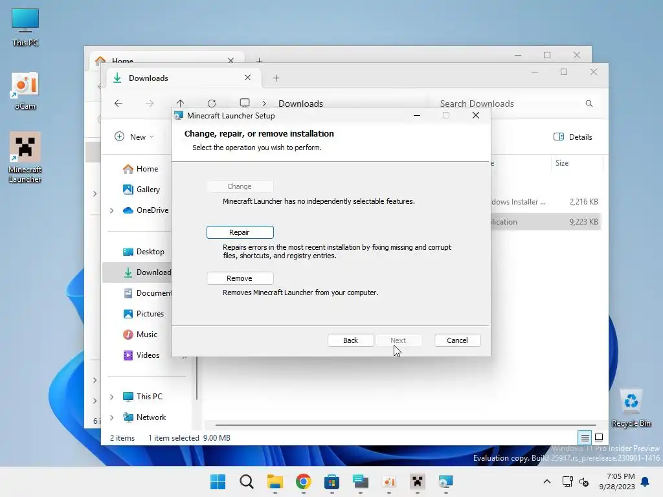The image size is (663, 497).
Task: Switch to the installer setup taskbar icon
Action: tap(445, 481)
